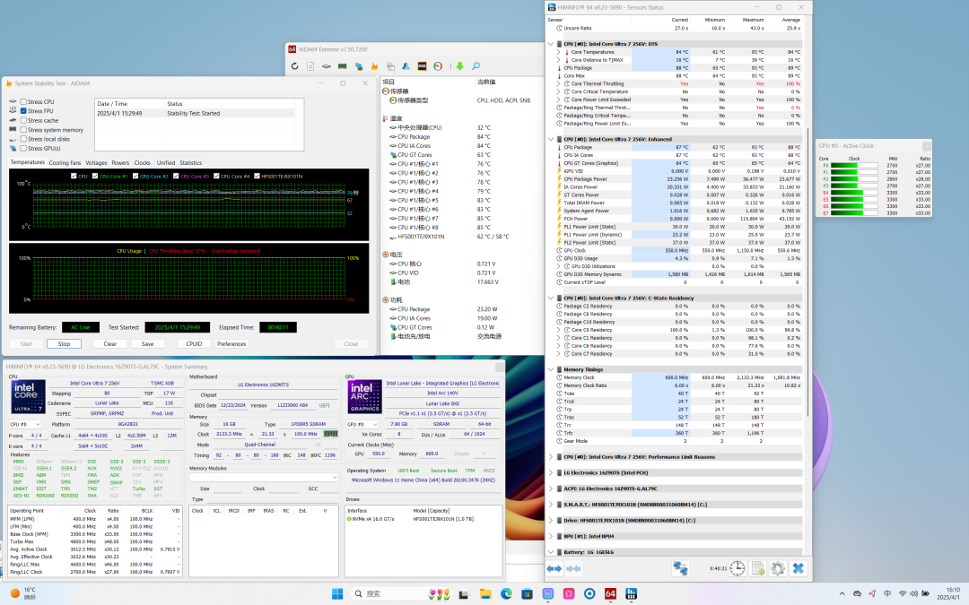Collapse the Memory Timings sensor group
This screenshot has width=969, height=605.
[551, 369]
